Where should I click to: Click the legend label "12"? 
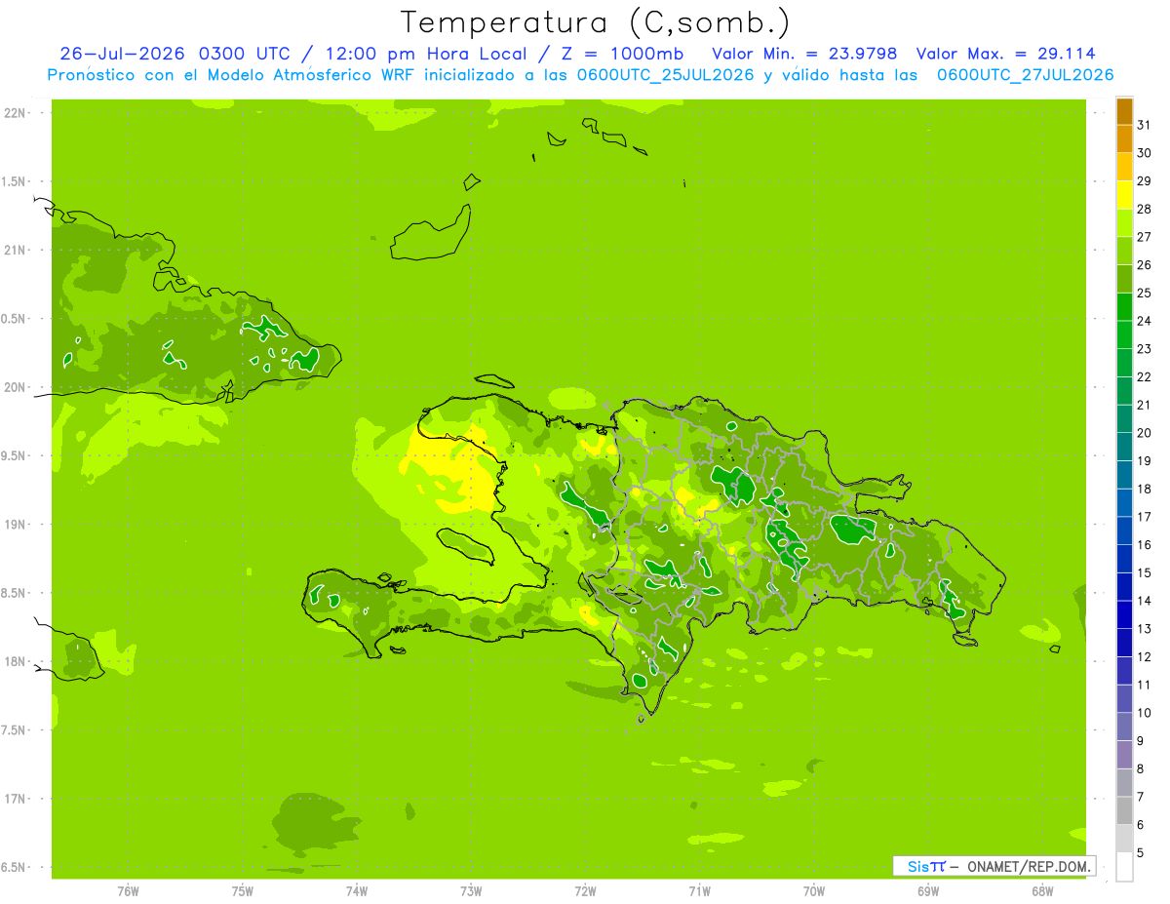[1145, 656]
